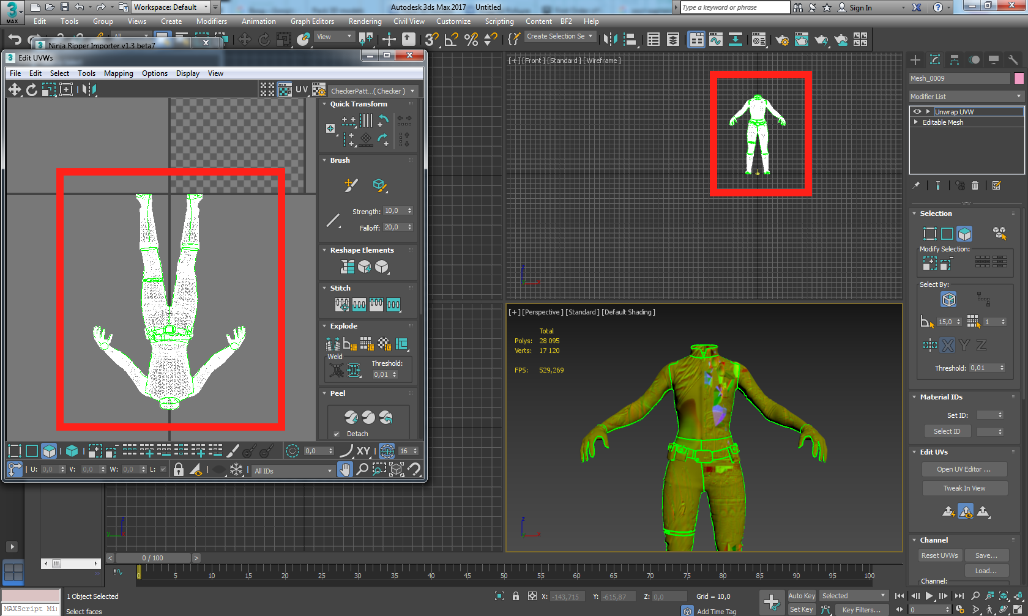The height and width of the screenshot is (616, 1028).
Task: Click the Weld Threshold value field in Edit UVWs
Action: pyautogui.click(x=381, y=374)
